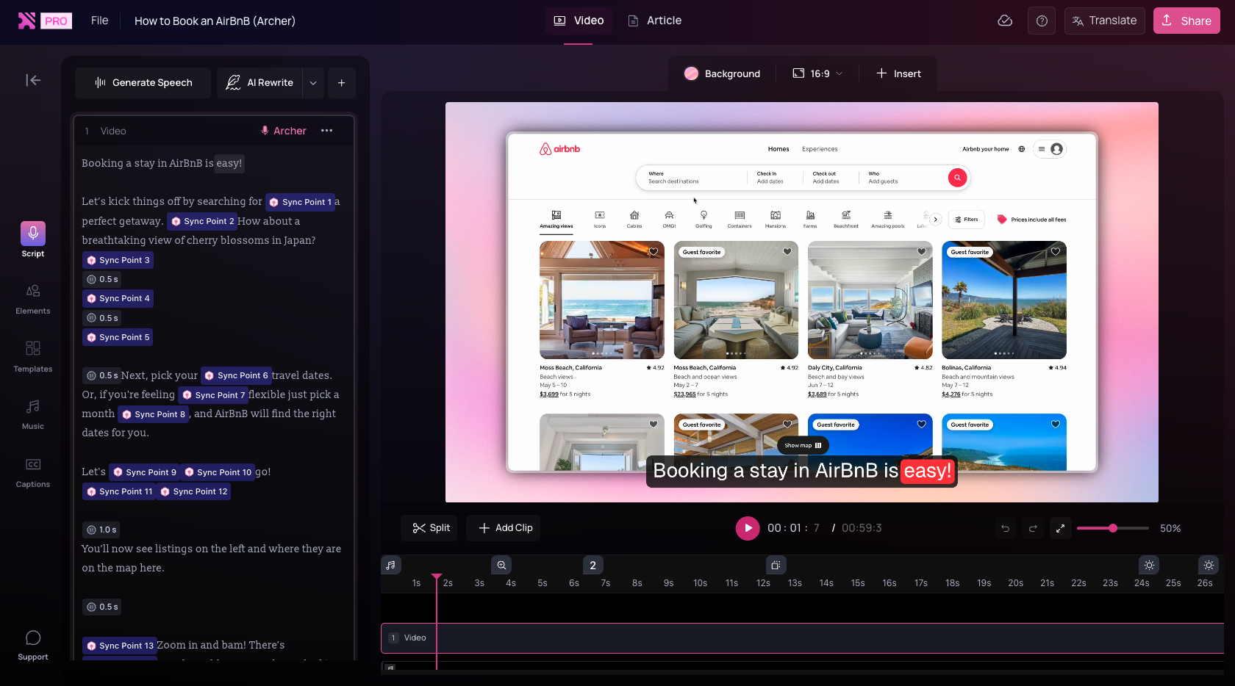Open the Insert menu
Image resolution: width=1235 pixels, height=686 pixels.
click(x=898, y=73)
